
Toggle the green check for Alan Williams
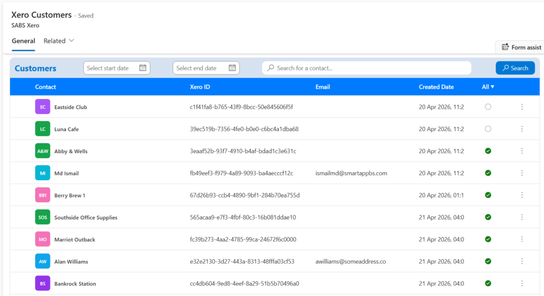488,262
